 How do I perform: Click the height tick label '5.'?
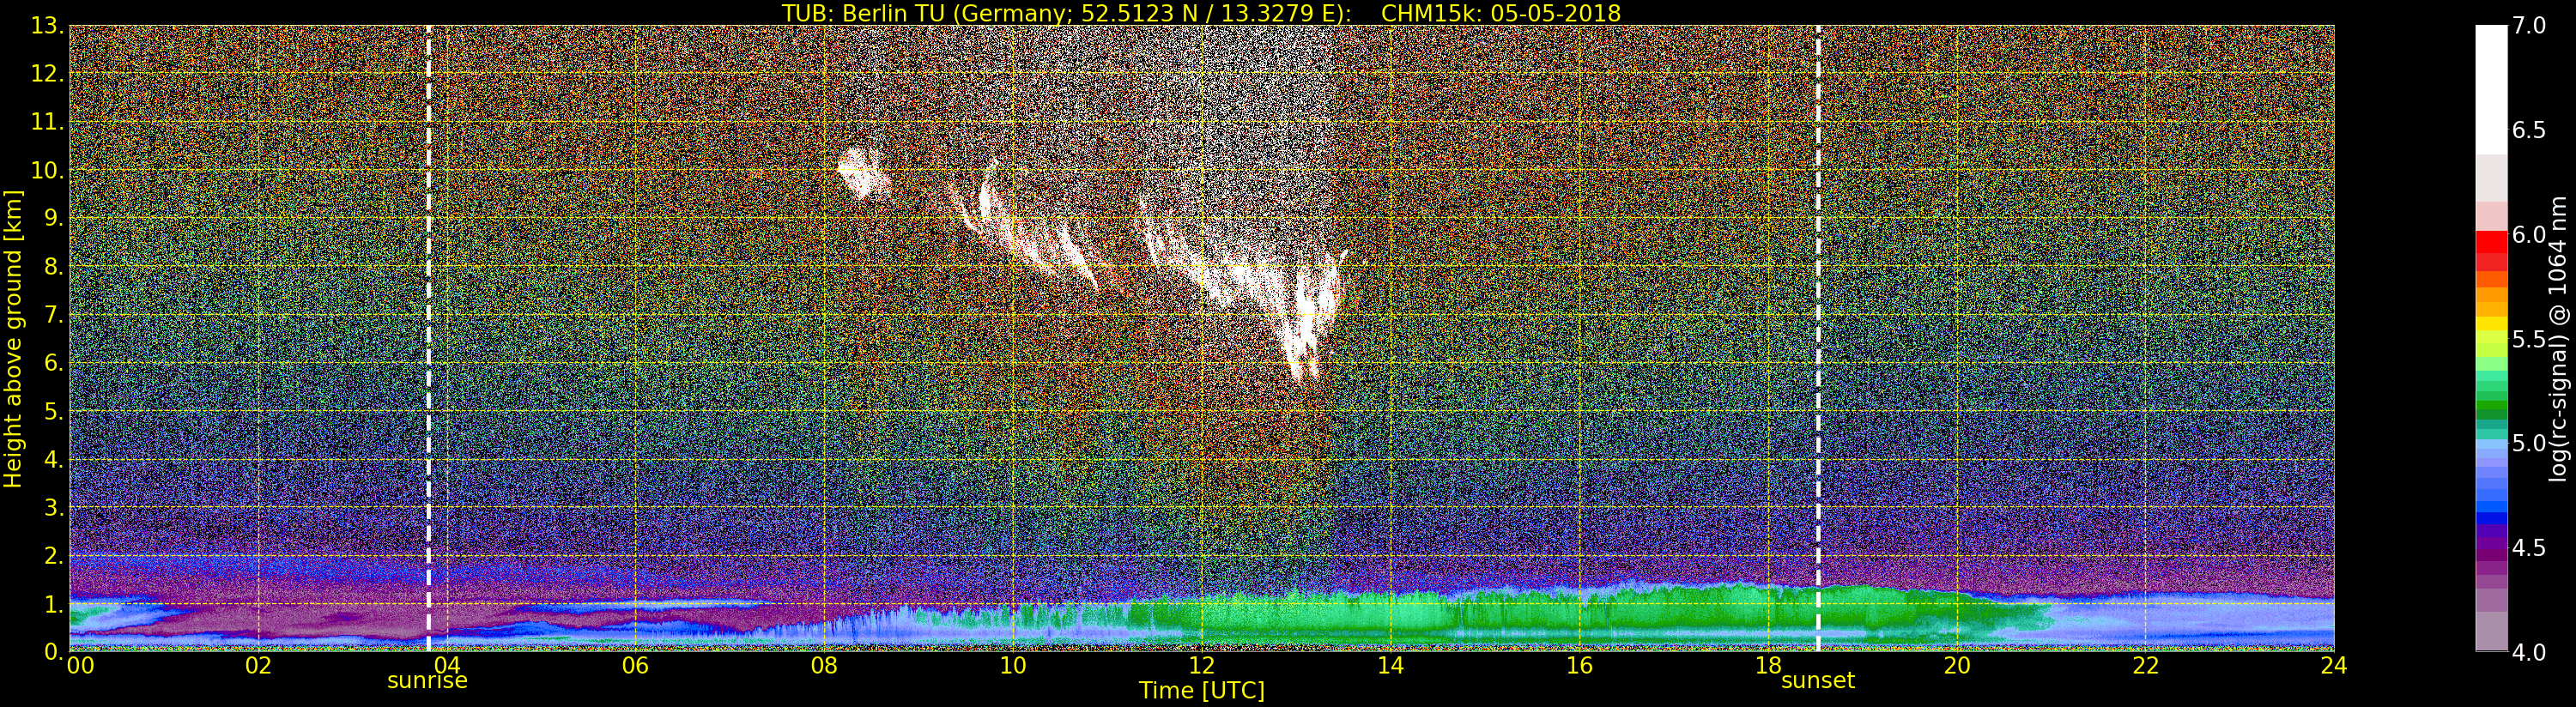54,410
